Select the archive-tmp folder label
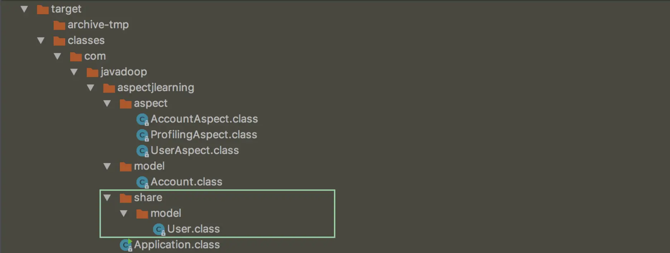Screen dimensions: 670x253 (x=98, y=25)
